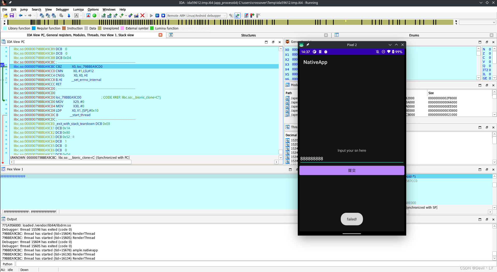Click the text search toolbar icon
This screenshot has width=497, height=272.
click(48, 16)
